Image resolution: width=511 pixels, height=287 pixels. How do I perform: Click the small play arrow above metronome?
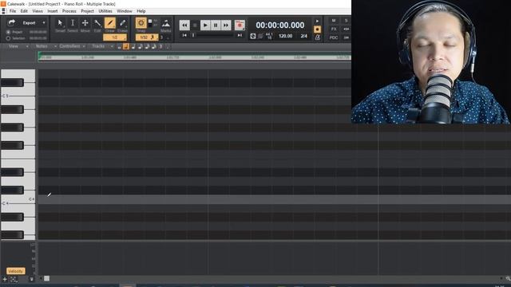click(318, 22)
